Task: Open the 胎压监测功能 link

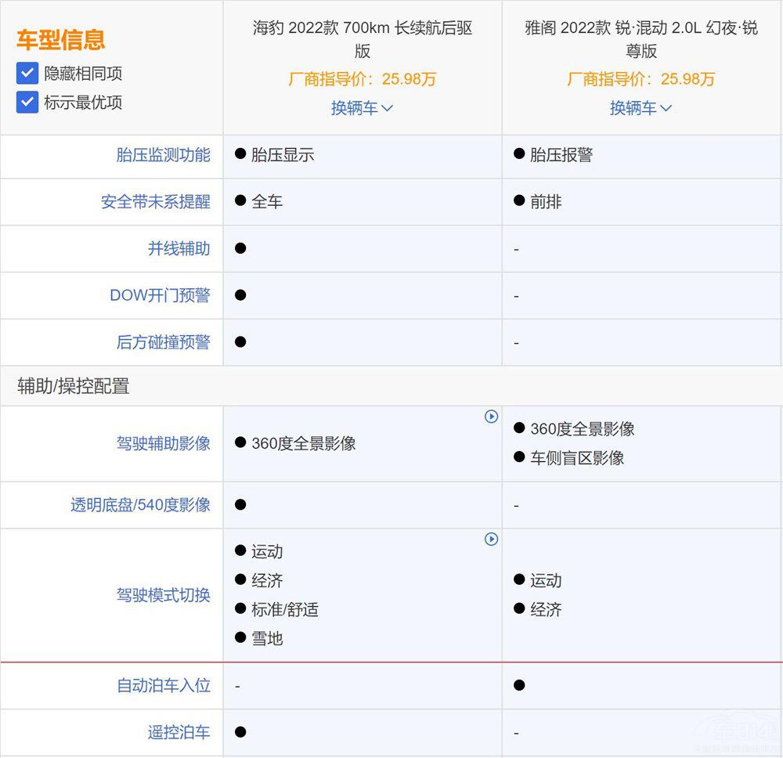Action: (162, 156)
